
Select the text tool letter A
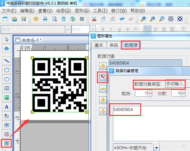pyautogui.click(x=7, y=107)
